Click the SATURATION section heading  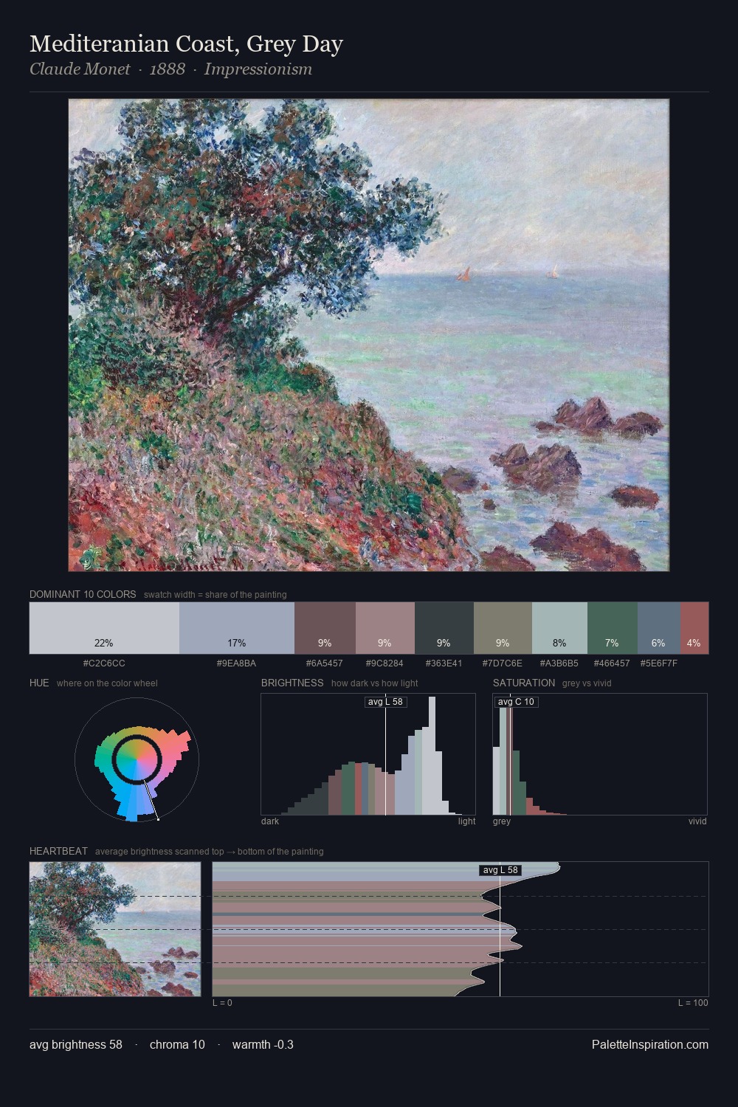point(524,683)
